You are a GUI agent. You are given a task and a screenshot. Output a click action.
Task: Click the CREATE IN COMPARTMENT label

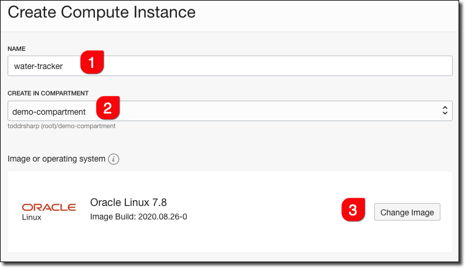point(48,93)
